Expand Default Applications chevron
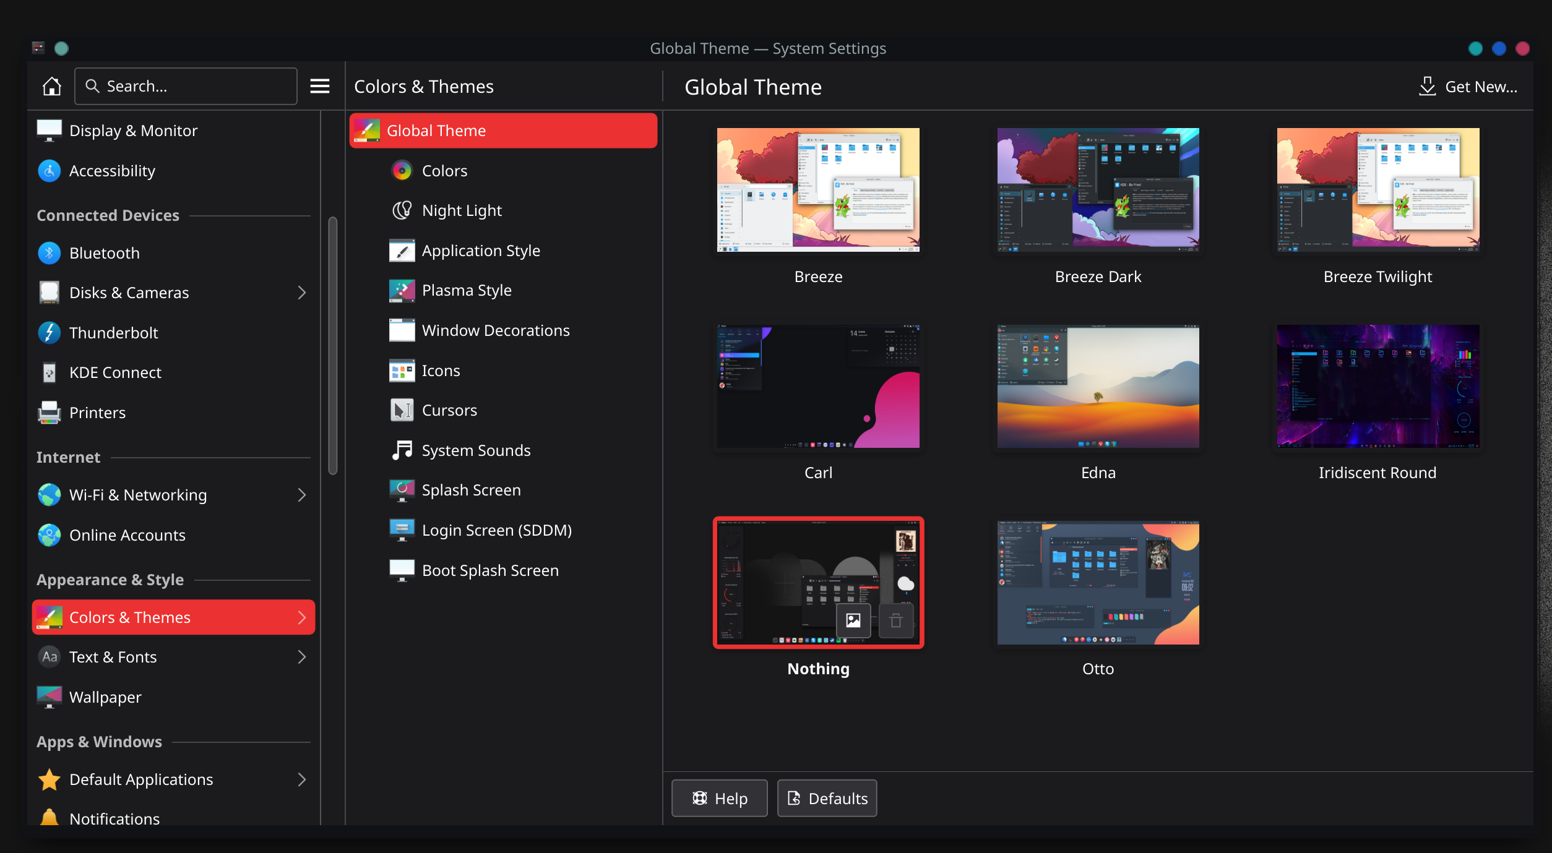 (x=302, y=779)
